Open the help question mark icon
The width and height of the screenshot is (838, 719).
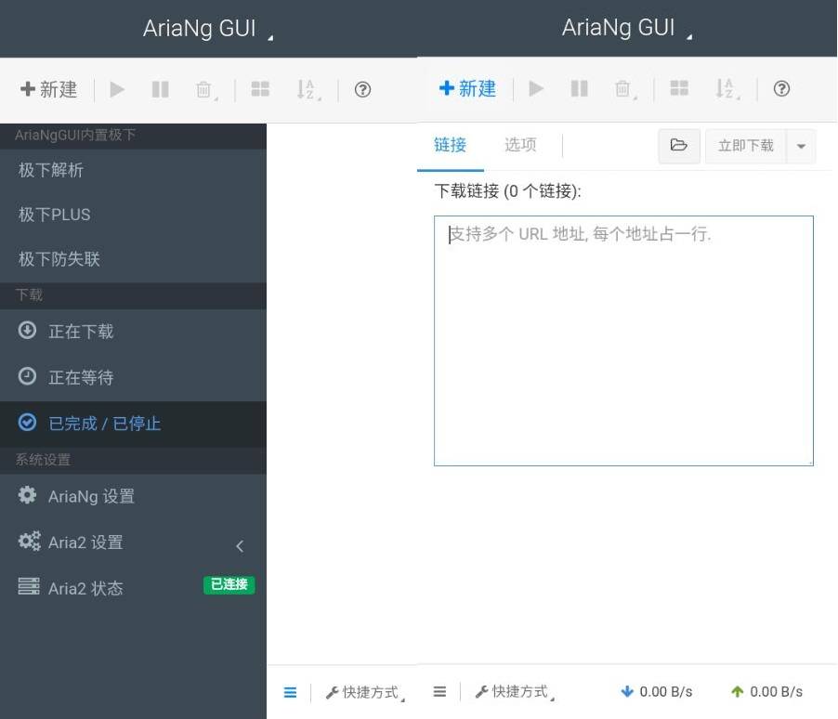coord(781,88)
